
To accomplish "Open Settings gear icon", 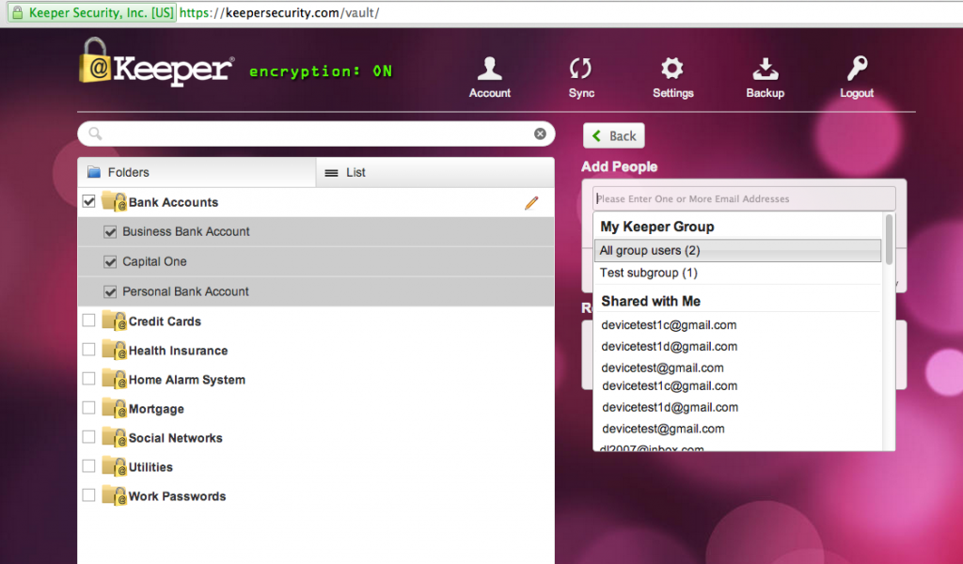I will click(672, 69).
